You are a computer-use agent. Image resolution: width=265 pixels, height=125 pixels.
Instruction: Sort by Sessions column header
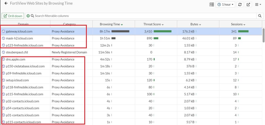pyautogui.click(x=238, y=24)
